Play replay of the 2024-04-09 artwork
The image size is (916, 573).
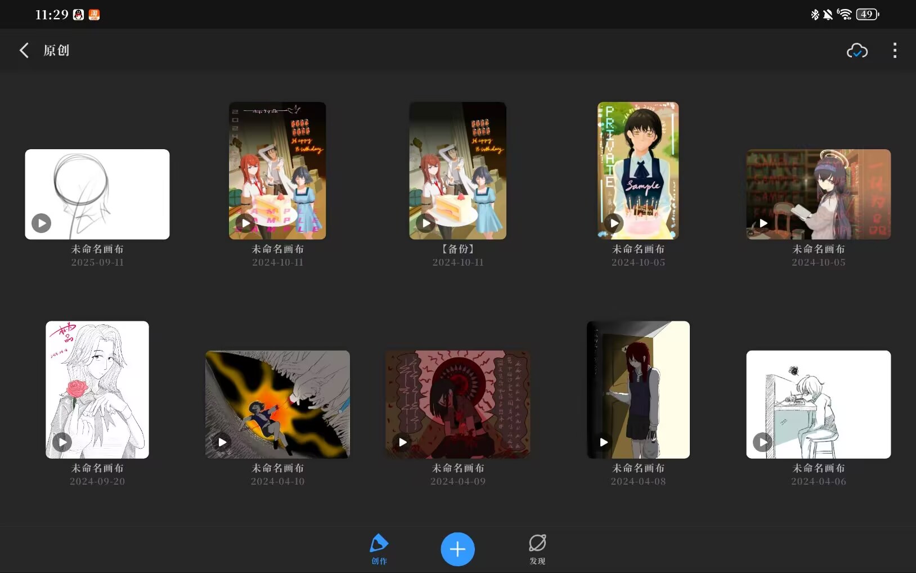click(402, 442)
